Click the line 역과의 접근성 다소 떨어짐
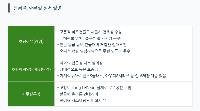Image resolution: width=200 pixels, height=111 pixels. [80, 63]
